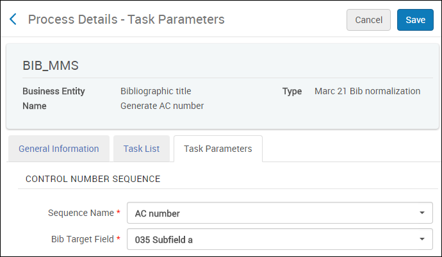Open the Task List tab
The width and height of the screenshot is (442, 257).
tap(142, 149)
